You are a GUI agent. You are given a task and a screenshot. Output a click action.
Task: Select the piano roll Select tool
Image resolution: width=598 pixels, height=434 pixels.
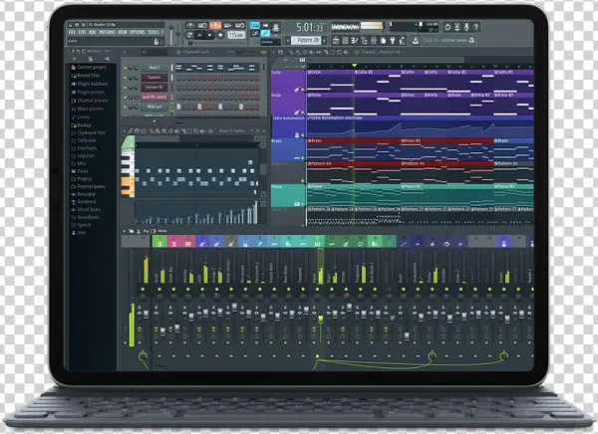[x=189, y=131]
